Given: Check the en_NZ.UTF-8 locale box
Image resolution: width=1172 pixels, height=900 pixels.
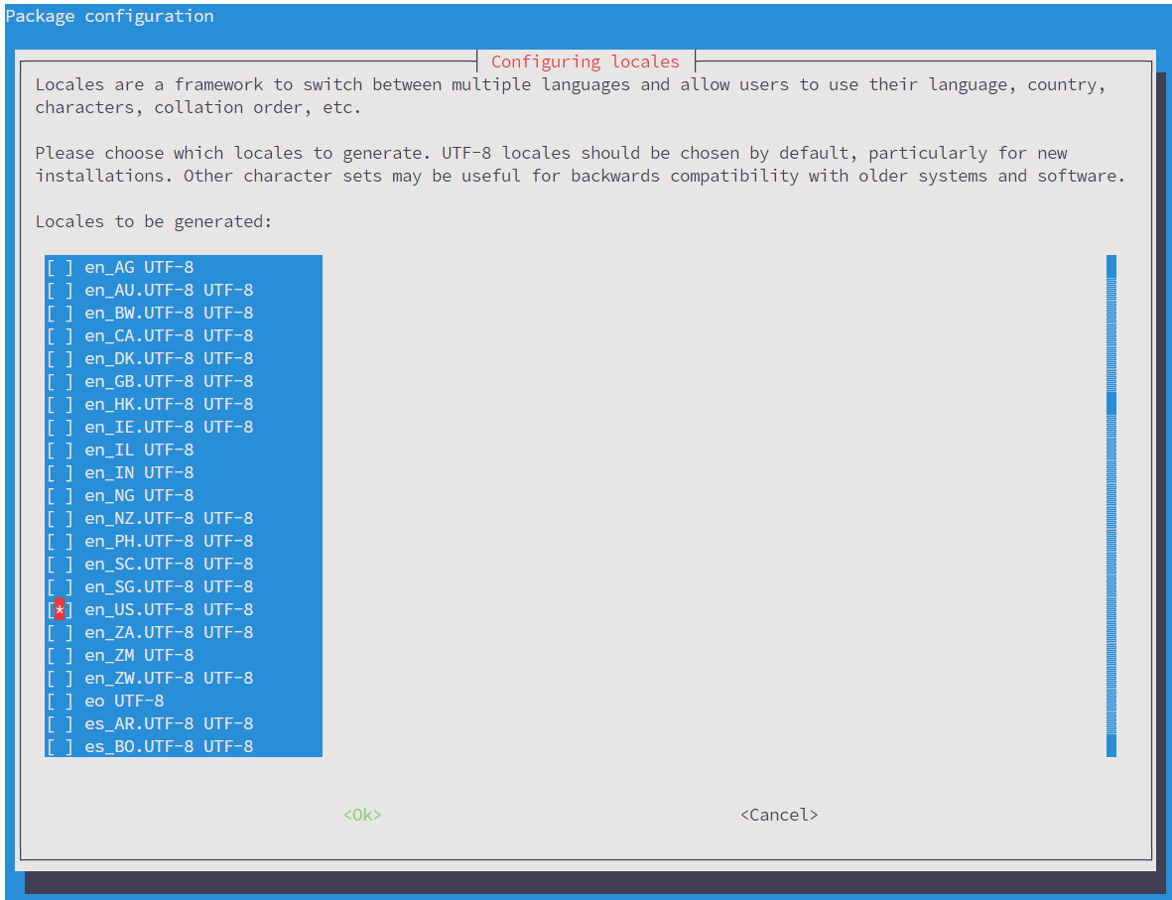Looking at the screenshot, I should coord(60,518).
